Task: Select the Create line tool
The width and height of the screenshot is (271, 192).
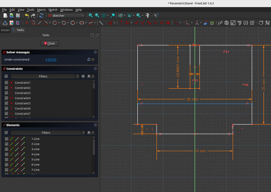Action: (40, 23)
